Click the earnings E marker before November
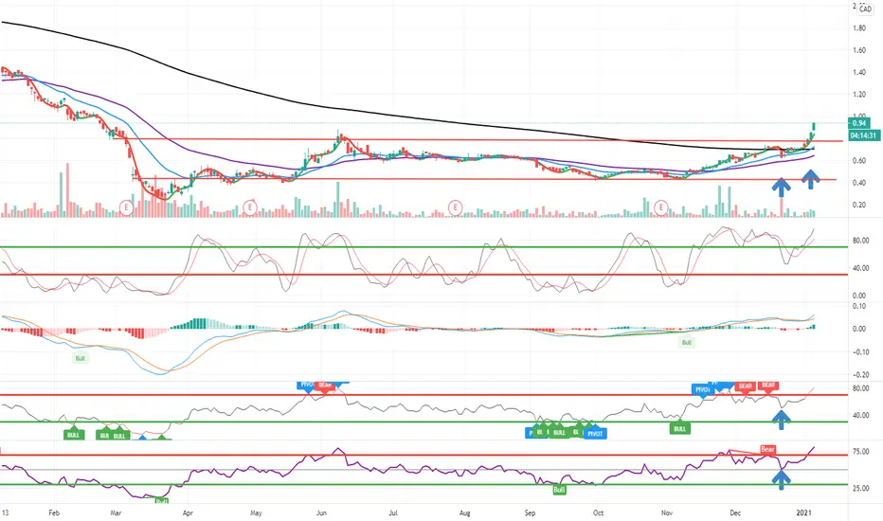Viewport: 883px width, 521px height. click(x=661, y=207)
